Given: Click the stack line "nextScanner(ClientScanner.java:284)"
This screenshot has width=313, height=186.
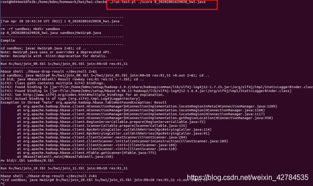Looking at the screenshot, I should click(102, 137).
